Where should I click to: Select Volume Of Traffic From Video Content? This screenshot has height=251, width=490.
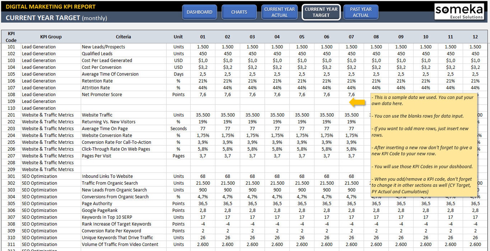123,244
